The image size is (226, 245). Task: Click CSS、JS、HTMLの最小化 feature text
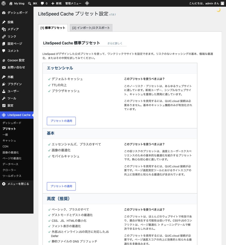pyautogui.click(x=69, y=221)
